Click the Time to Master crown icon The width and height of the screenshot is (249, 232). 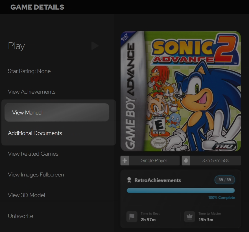pyautogui.click(x=189, y=216)
